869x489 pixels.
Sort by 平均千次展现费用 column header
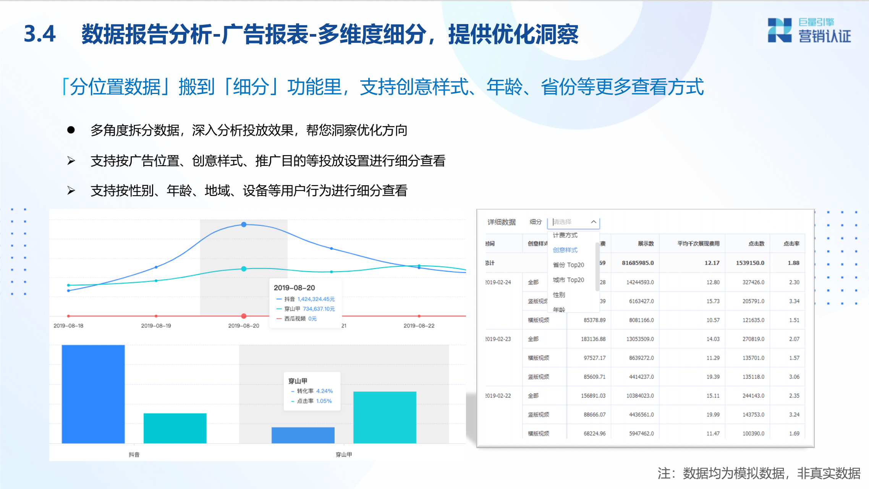(x=698, y=243)
